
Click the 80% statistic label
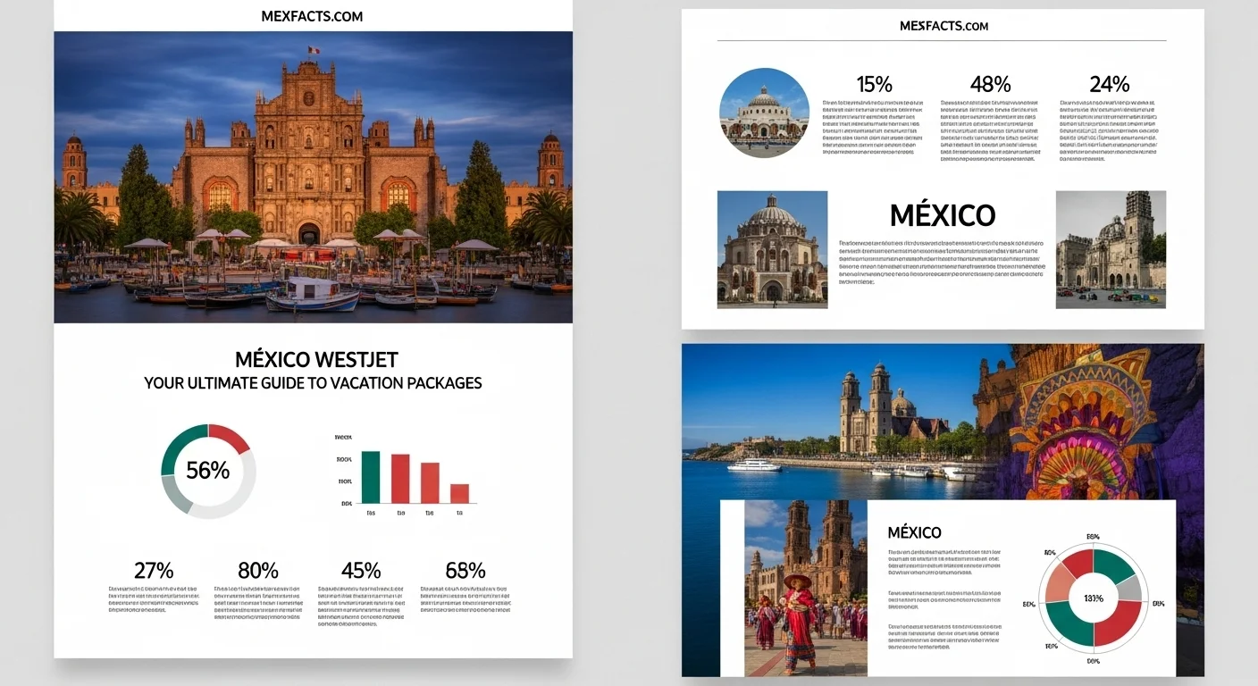tap(257, 570)
